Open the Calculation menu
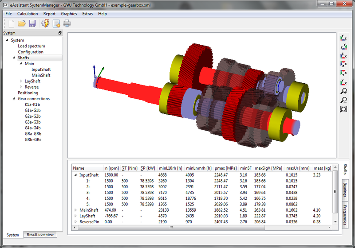 [28, 14]
